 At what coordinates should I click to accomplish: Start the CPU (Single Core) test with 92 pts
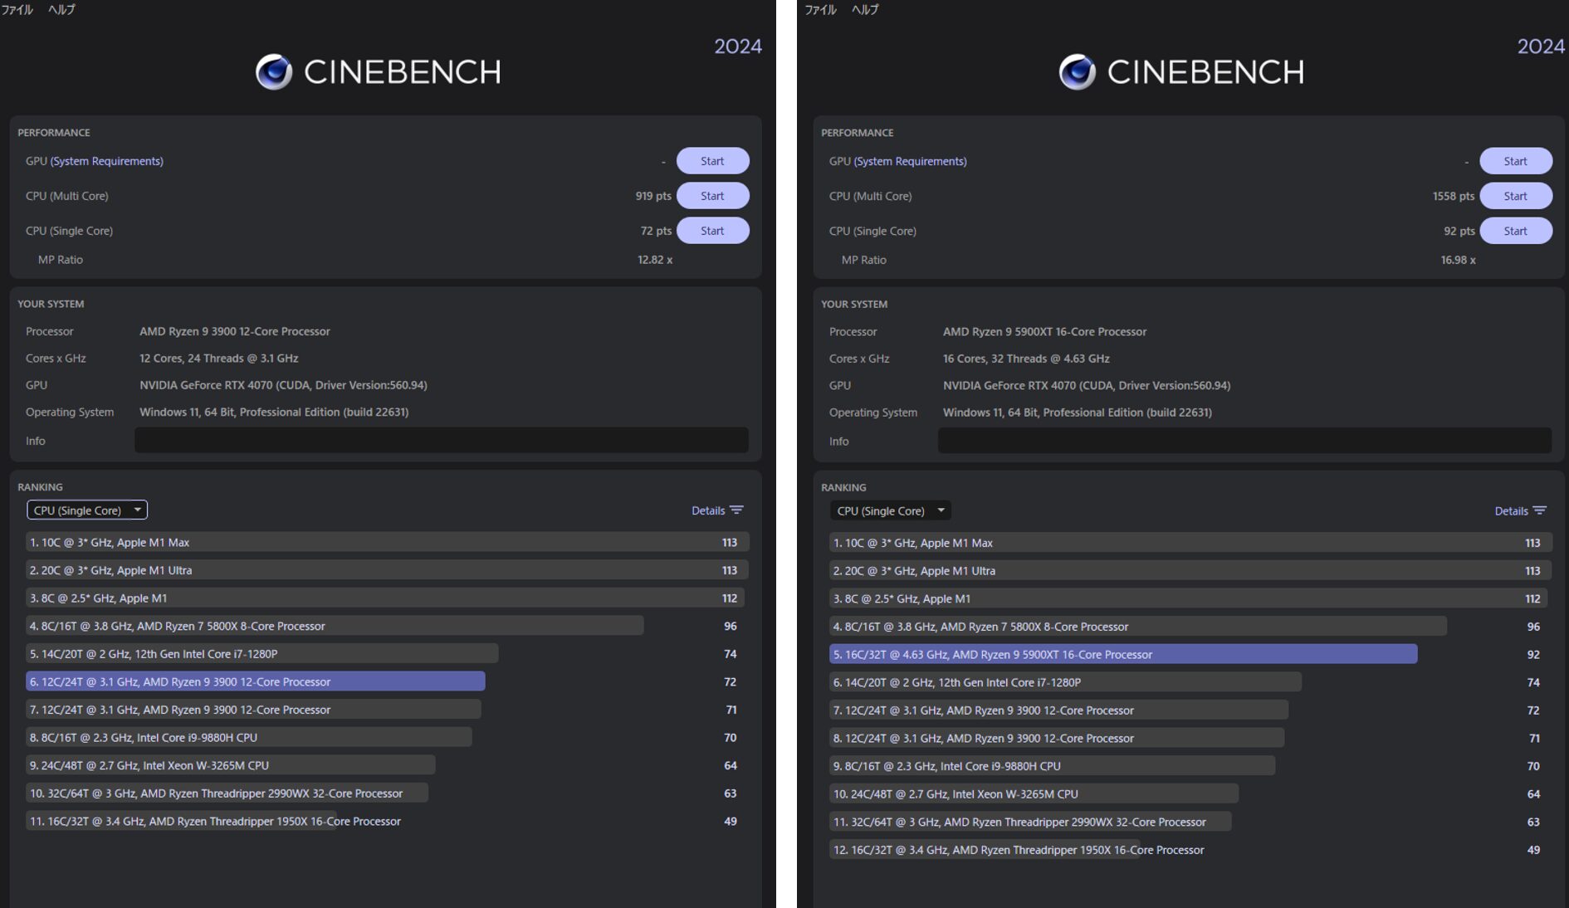[1516, 231]
